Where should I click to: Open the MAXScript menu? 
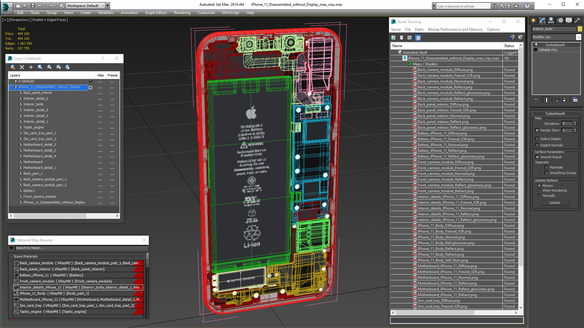click(x=230, y=13)
